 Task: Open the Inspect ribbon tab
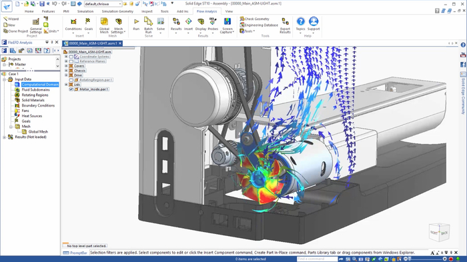[147, 11]
